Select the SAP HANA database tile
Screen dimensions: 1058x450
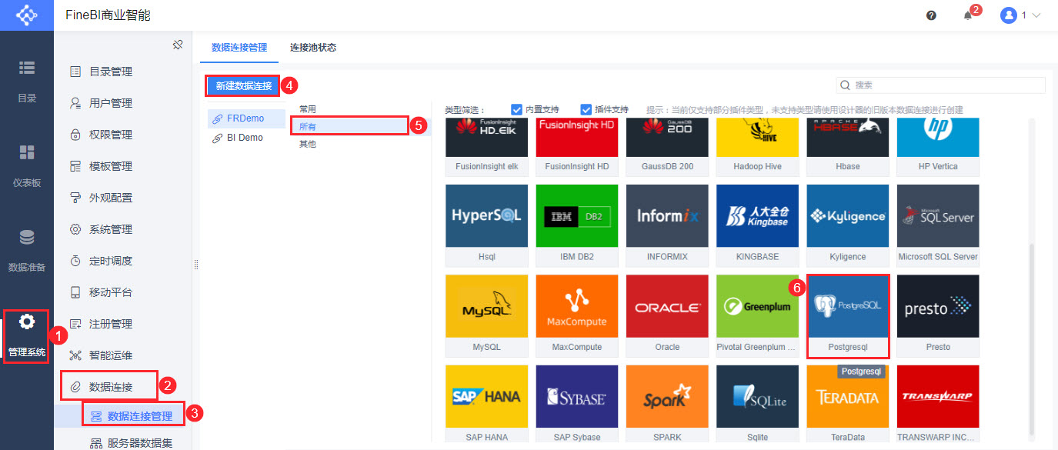click(x=487, y=405)
